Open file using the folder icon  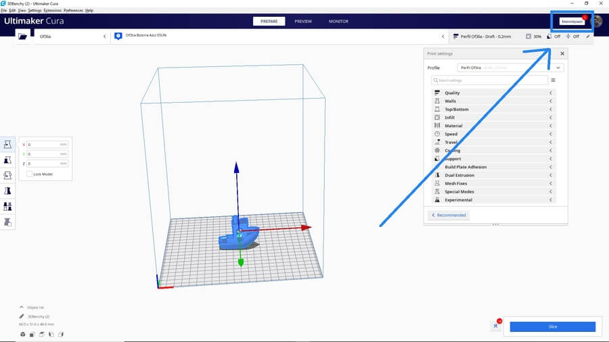[x=22, y=36]
